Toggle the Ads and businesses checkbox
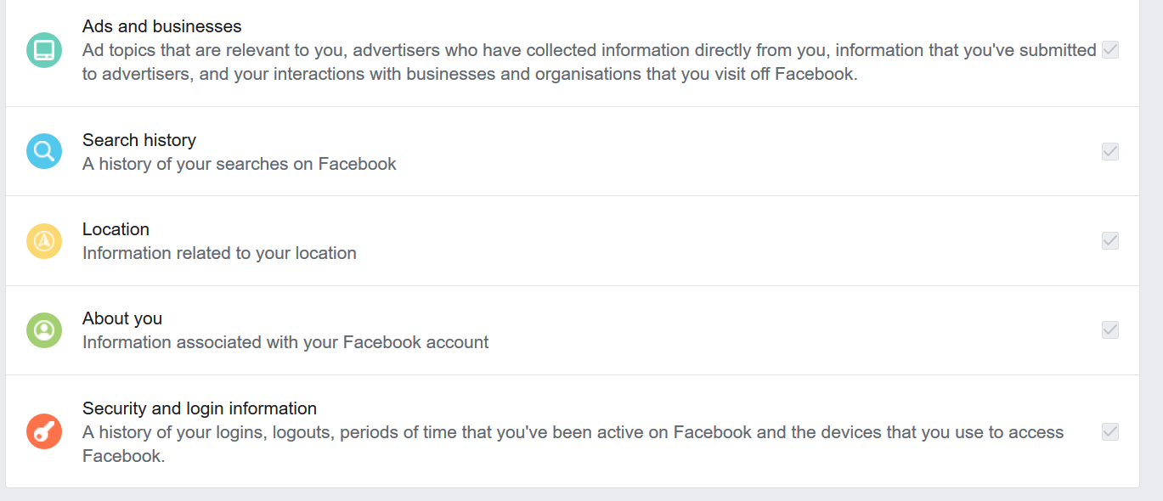Viewport: 1163px width, 501px height. coord(1109,50)
